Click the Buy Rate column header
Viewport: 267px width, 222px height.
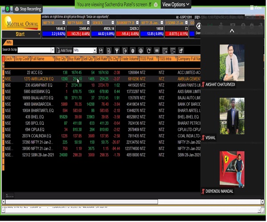point(75,59)
